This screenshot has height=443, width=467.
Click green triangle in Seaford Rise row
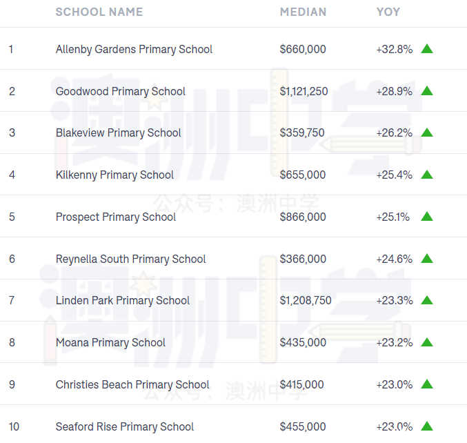point(427,426)
